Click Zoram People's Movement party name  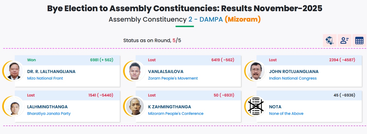point(173,78)
